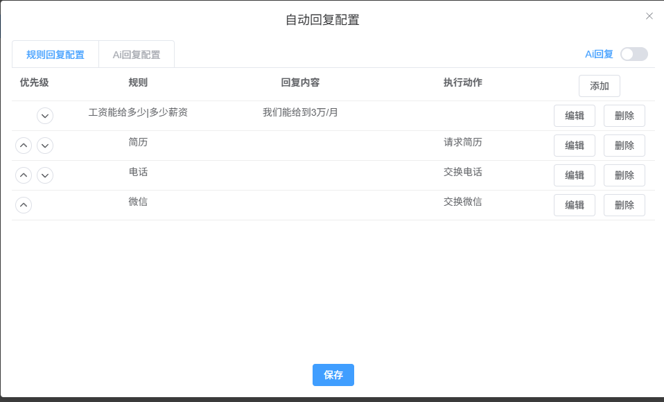This screenshot has width=664, height=402.
Task: Click the 交换电话 action cell
Action: click(463, 172)
